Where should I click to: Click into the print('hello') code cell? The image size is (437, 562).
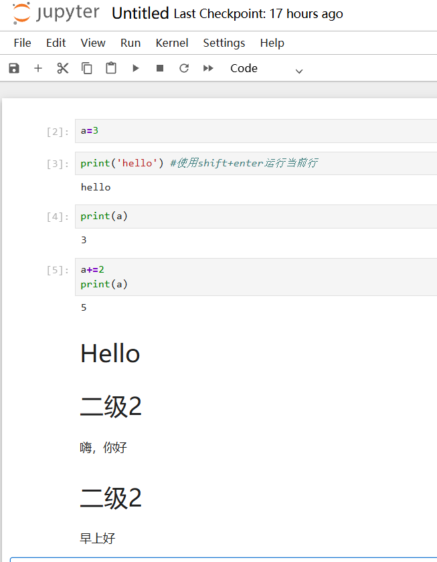tap(256, 164)
